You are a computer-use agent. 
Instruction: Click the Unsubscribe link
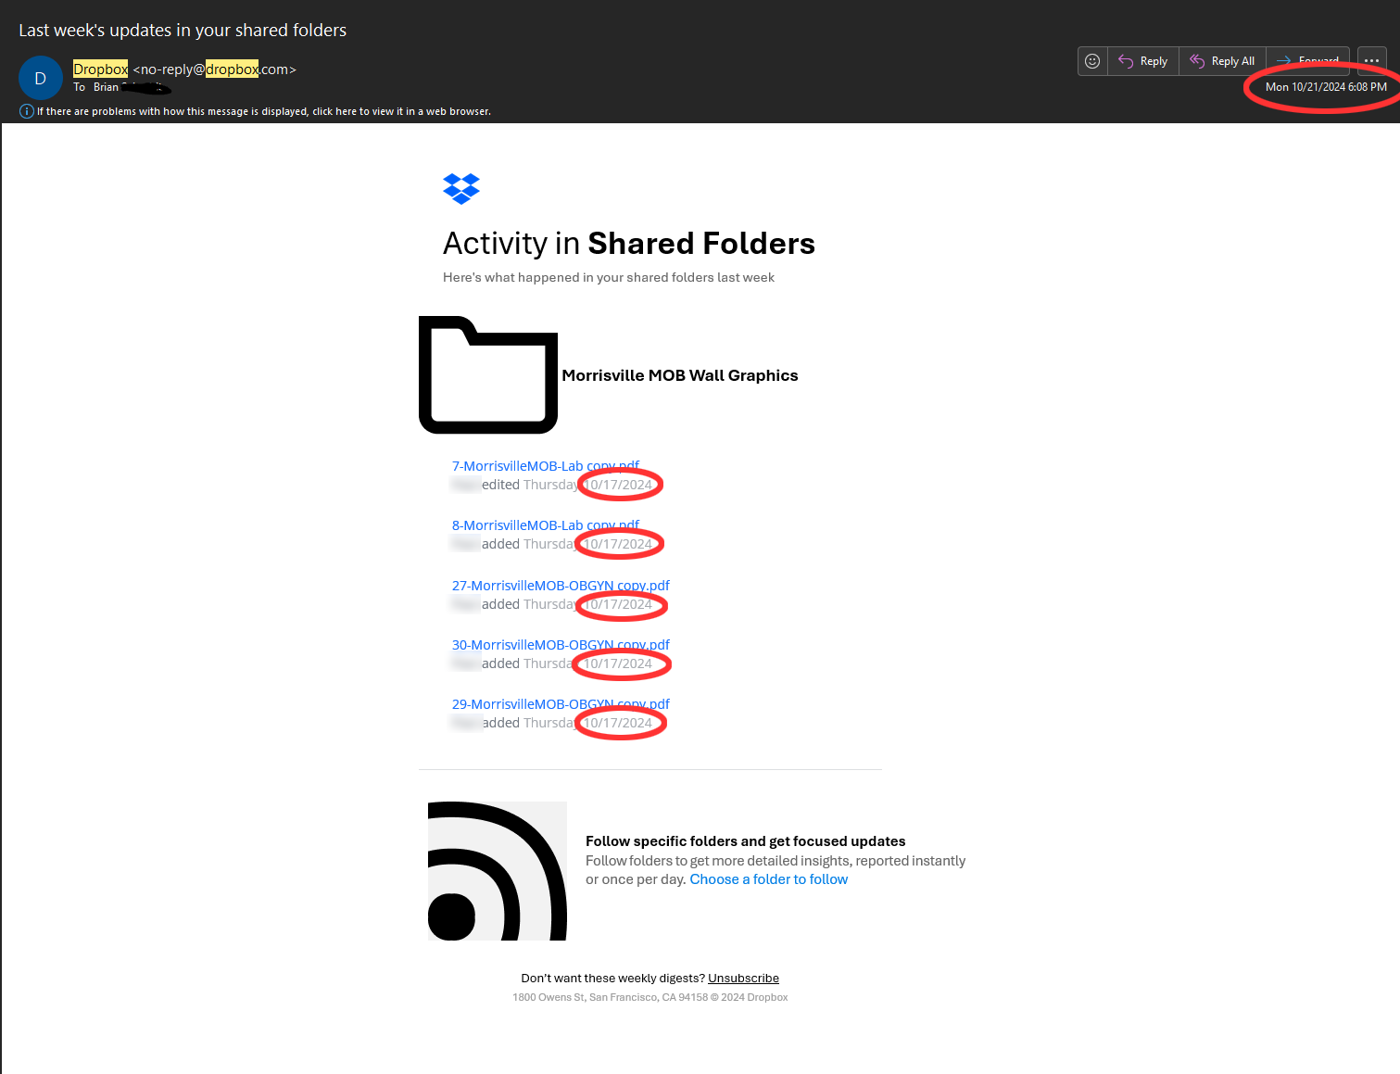coord(743,979)
